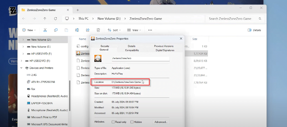Click the Copy icon in toolbar
The image size is (287, 127).
pos(56,30)
